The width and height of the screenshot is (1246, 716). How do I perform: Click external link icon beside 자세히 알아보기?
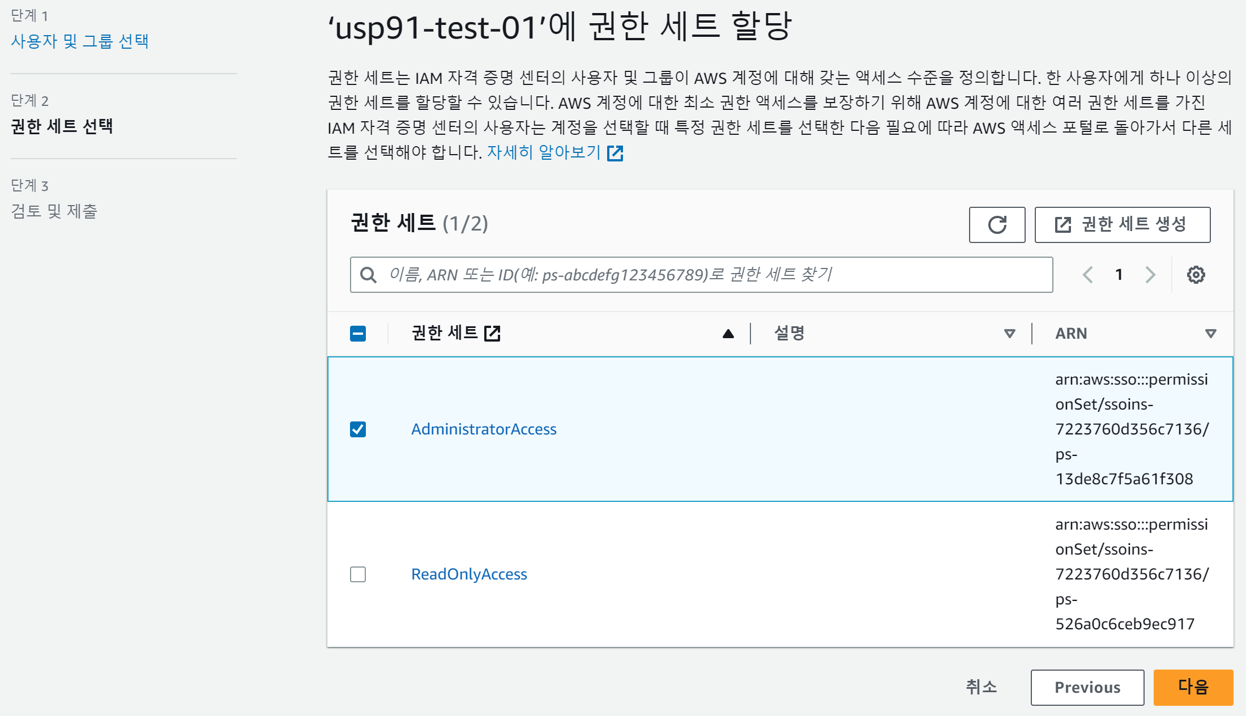coord(615,153)
